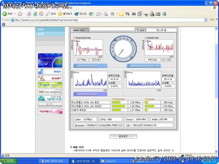This screenshot has height=164, width=219.
Task: Click the yellow note toolbar icon
Action: (x=121, y=14)
